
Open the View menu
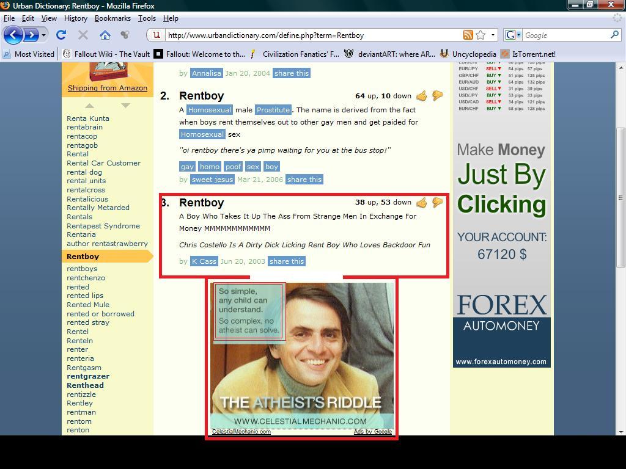pyautogui.click(x=49, y=18)
